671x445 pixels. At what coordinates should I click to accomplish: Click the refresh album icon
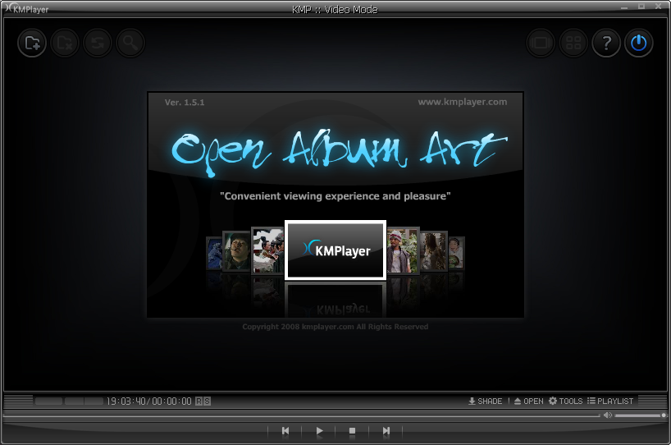point(98,43)
